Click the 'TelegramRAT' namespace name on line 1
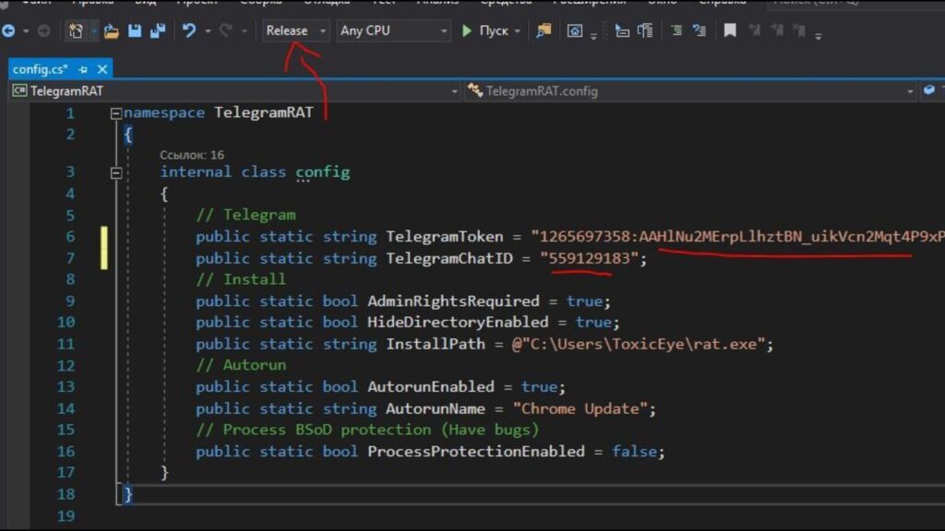The height and width of the screenshot is (531, 945). tap(264, 112)
